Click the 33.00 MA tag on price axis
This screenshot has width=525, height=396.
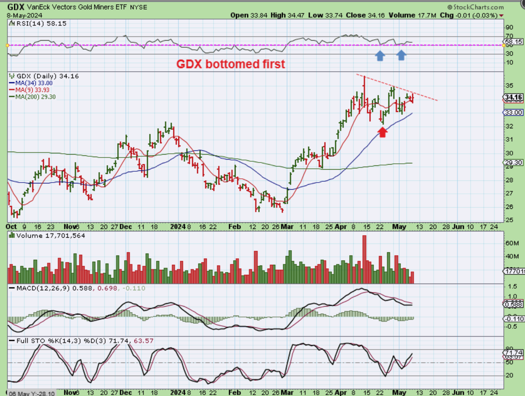[x=513, y=113]
